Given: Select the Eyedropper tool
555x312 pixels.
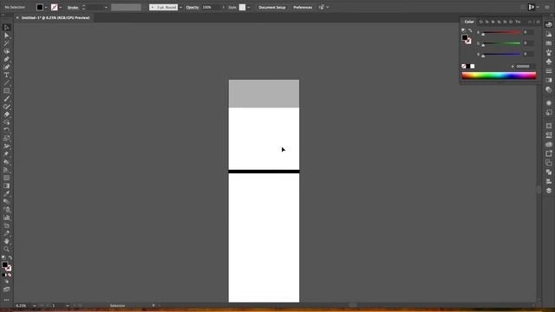Looking at the screenshot, I should [x=6, y=193].
